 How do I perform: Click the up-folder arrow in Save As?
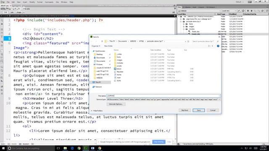[x=102, y=41]
